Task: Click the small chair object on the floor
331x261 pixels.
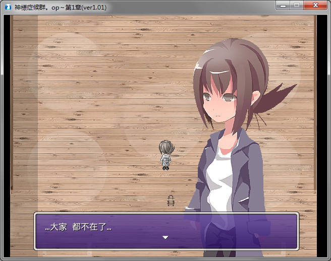Action: point(171,201)
